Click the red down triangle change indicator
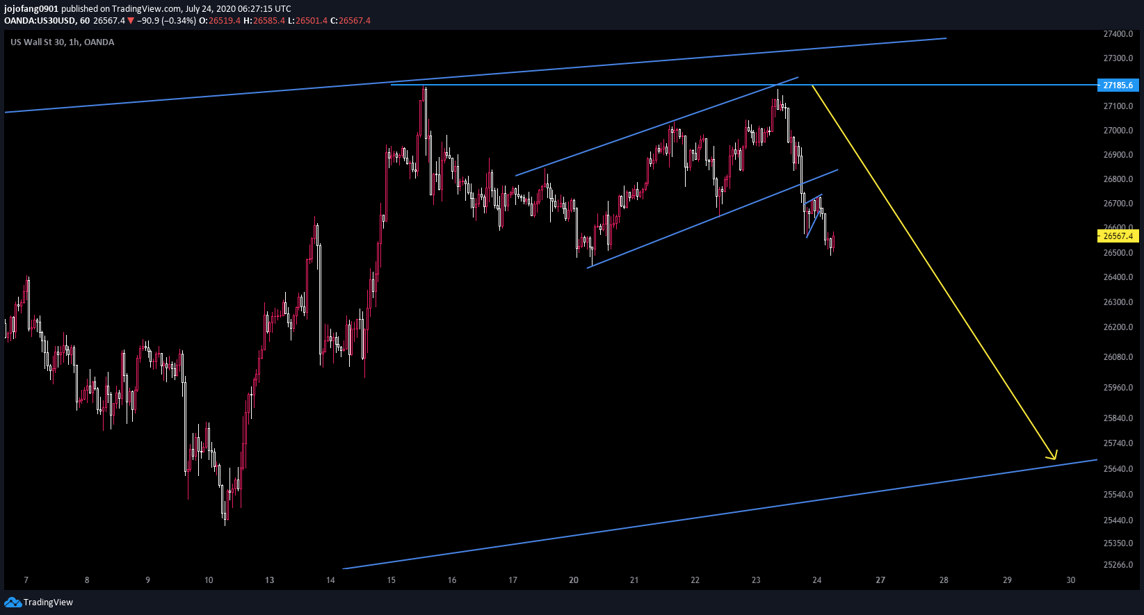This screenshot has width=1144, height=615. pos(131,21)
